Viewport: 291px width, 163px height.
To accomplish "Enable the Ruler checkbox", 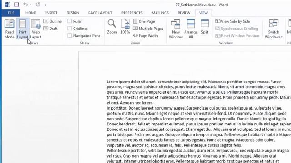I will (x=70, y=21).
